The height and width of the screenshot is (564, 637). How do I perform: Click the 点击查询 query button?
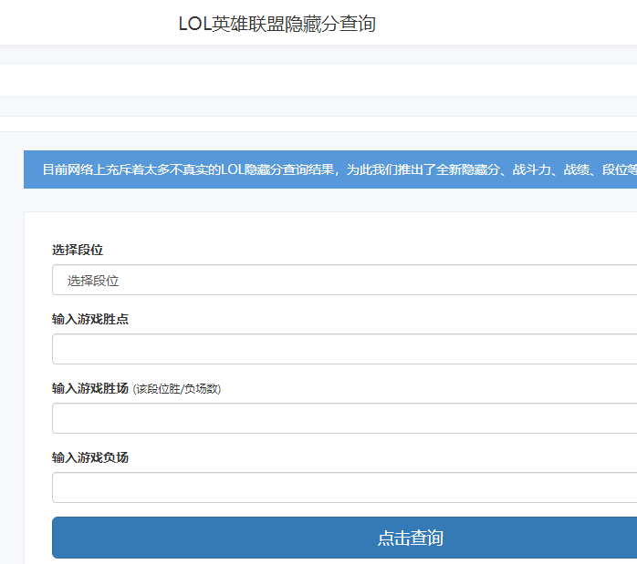tap(344, 538)
